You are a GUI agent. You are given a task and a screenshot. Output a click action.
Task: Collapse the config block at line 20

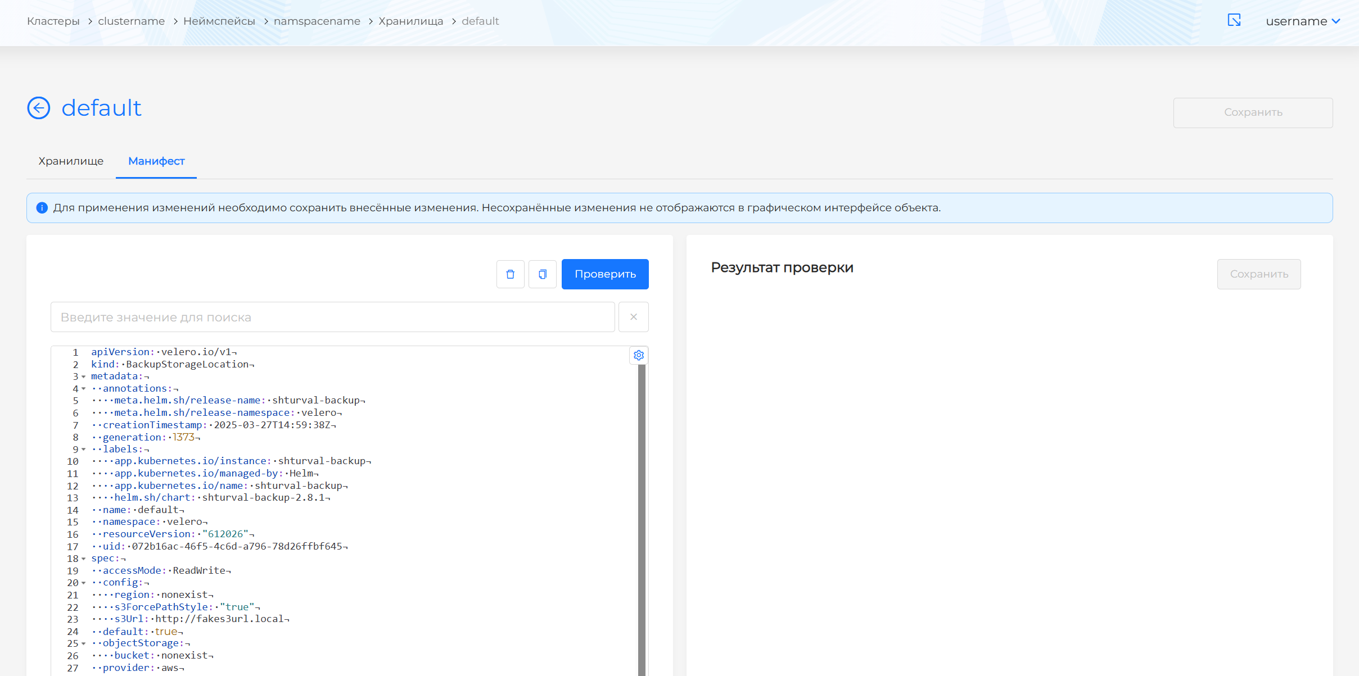(x=83, y=583)
